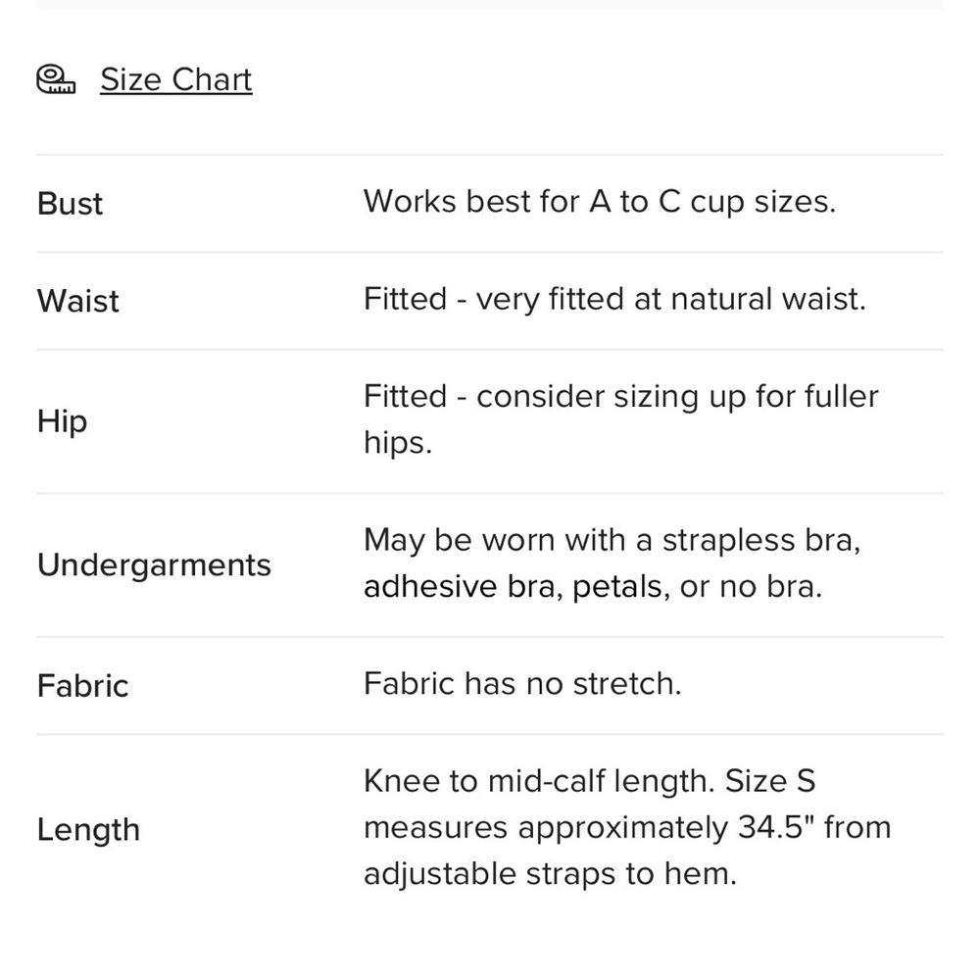Screen dimensions: 980x980
Task: Click the 'Fabric has no stretch' text
Action: tap(522, 683)
